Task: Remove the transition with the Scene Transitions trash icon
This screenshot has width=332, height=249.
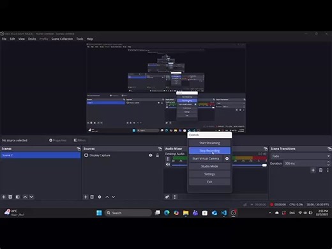Action: 321,170
